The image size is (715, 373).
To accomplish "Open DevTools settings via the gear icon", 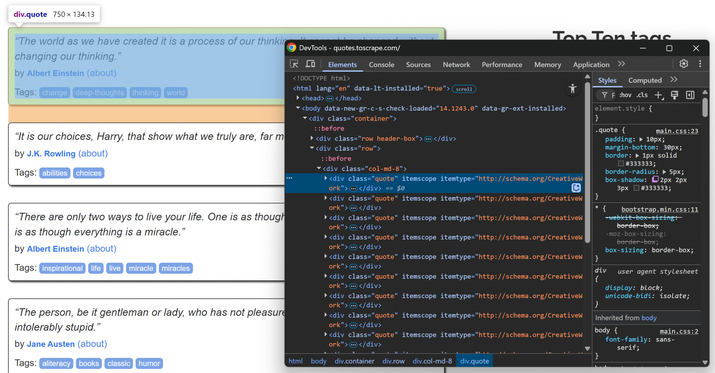I will pos(684,64).
